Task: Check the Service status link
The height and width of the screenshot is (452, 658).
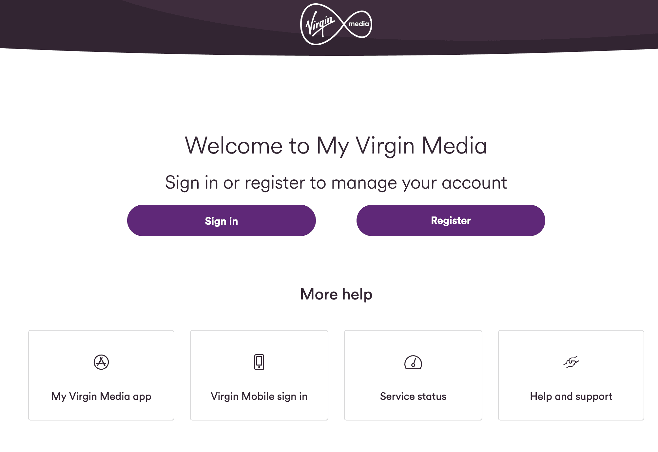Action: tap(413, 396)
